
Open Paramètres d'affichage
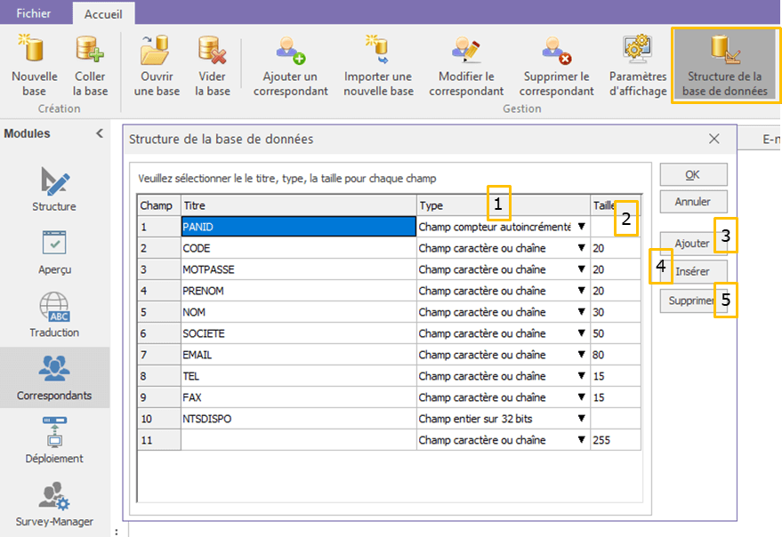(638, 66)
